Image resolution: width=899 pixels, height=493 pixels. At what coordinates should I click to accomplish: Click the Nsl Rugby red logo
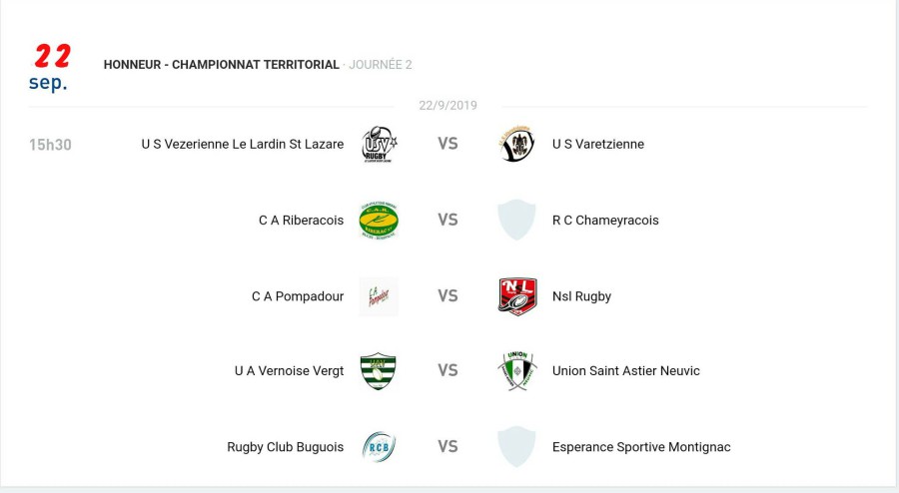516,296
